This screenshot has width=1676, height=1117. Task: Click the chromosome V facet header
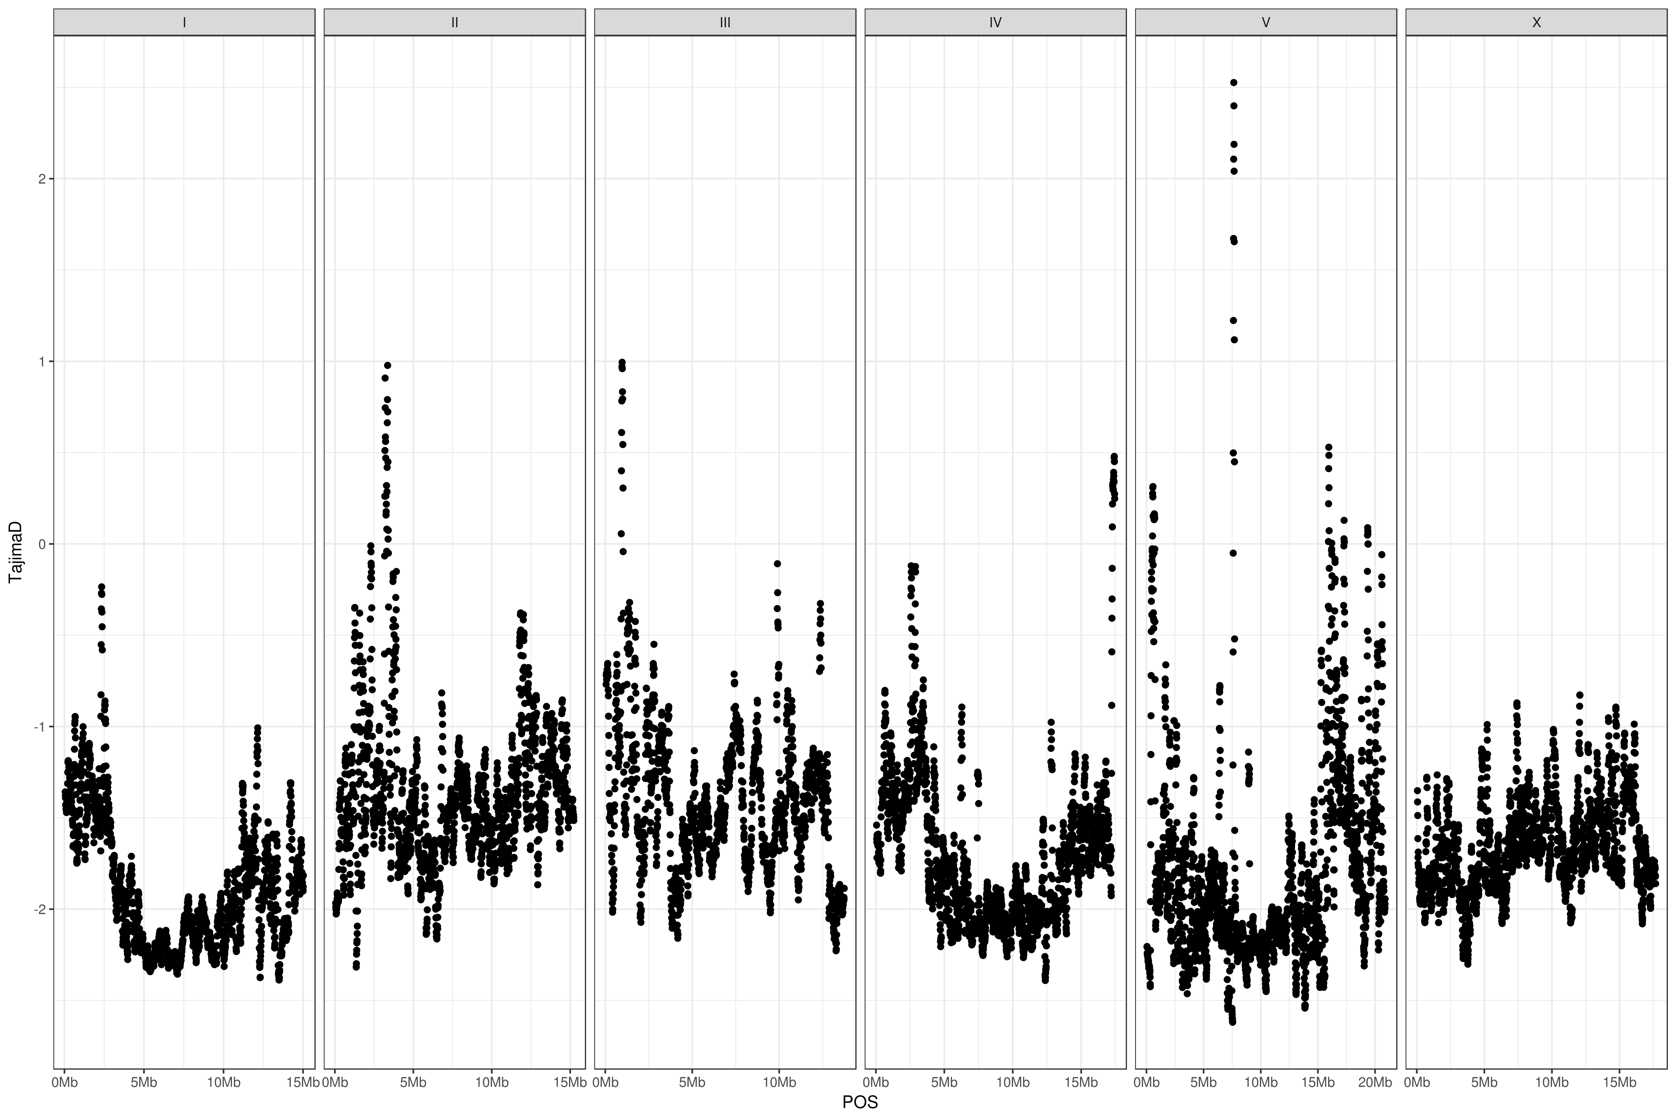[x=1266, y=22]
